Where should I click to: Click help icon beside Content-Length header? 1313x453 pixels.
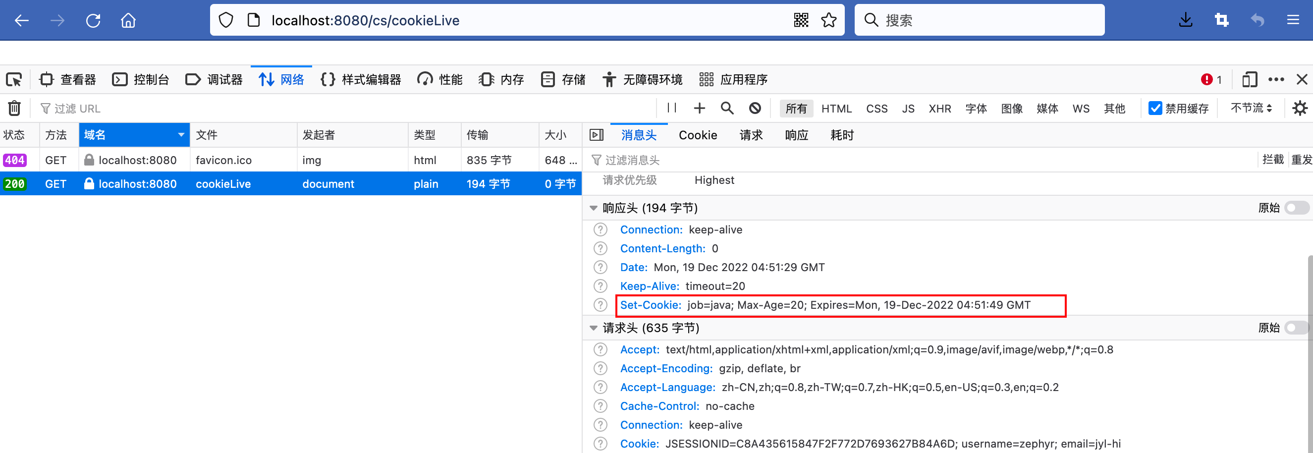[601, 248]
